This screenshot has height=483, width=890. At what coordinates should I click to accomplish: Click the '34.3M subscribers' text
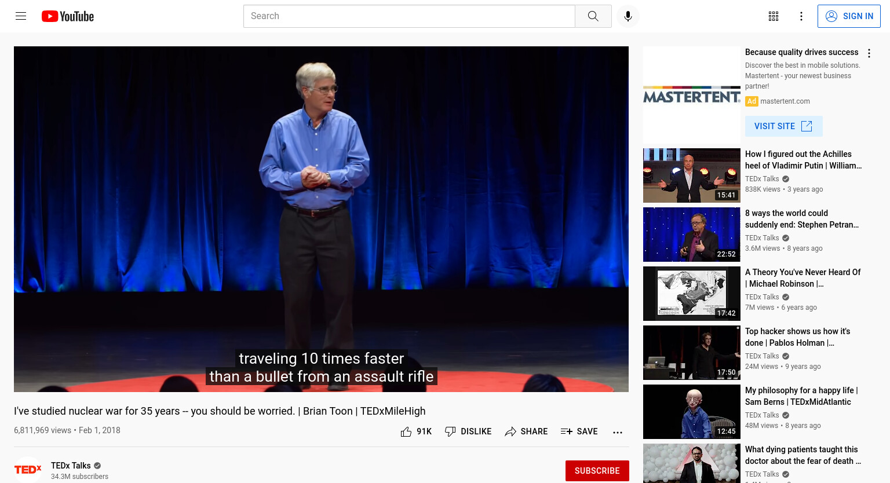(x=79, y=477)
